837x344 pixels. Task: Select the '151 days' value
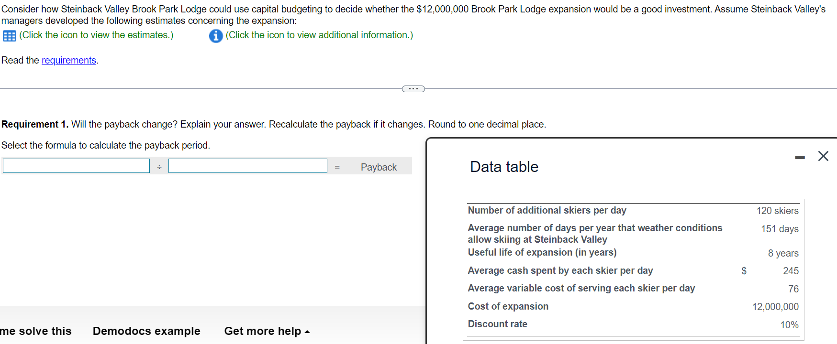[x=780, y=229]
